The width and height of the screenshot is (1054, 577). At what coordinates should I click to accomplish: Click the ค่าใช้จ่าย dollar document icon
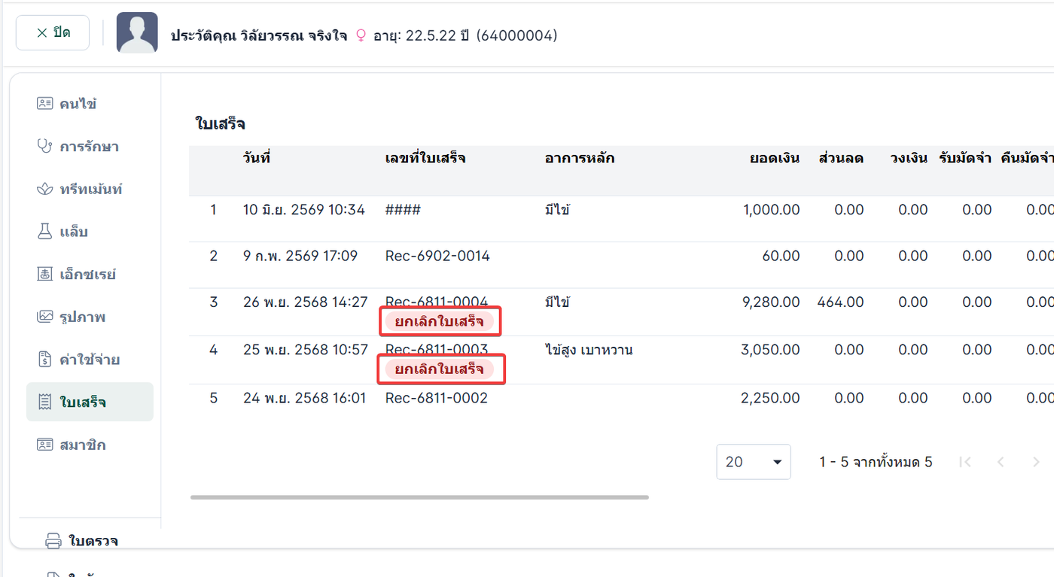click(x=44, y=360)
